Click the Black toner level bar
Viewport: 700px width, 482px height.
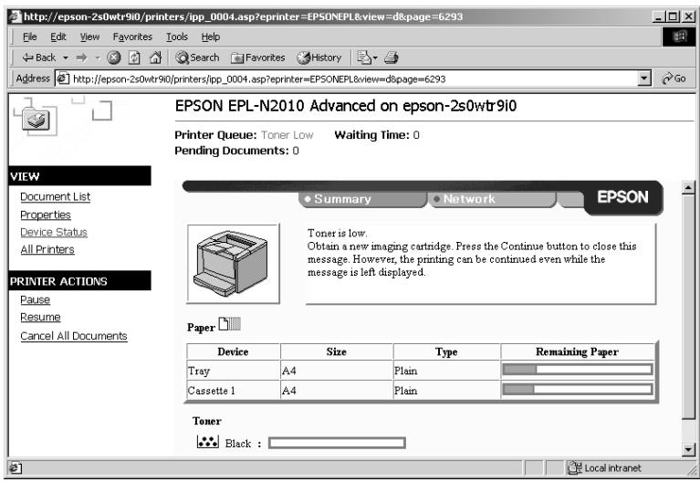coord(337,443)
